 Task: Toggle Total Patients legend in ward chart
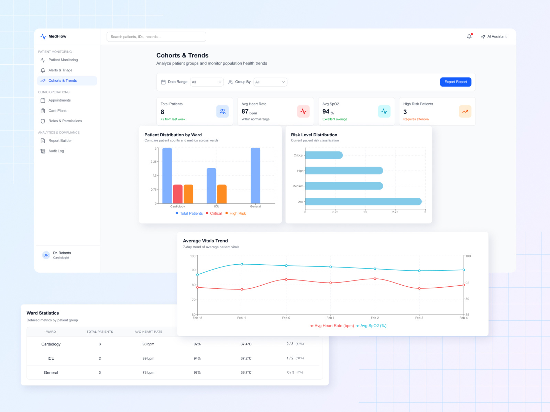pyautogui.click(x=189, y=213)
